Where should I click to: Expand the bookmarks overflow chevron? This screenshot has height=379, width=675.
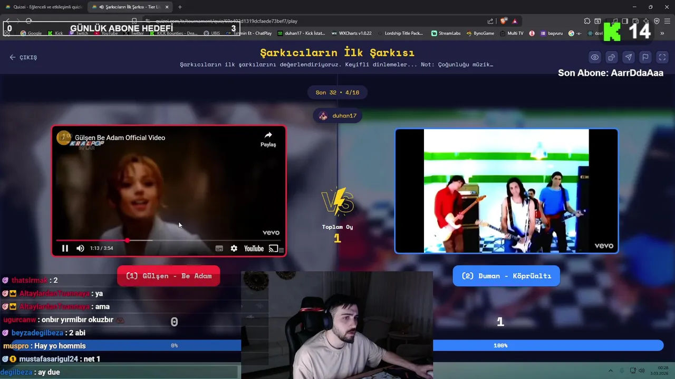pyautogui.click(x=662, y=33)
